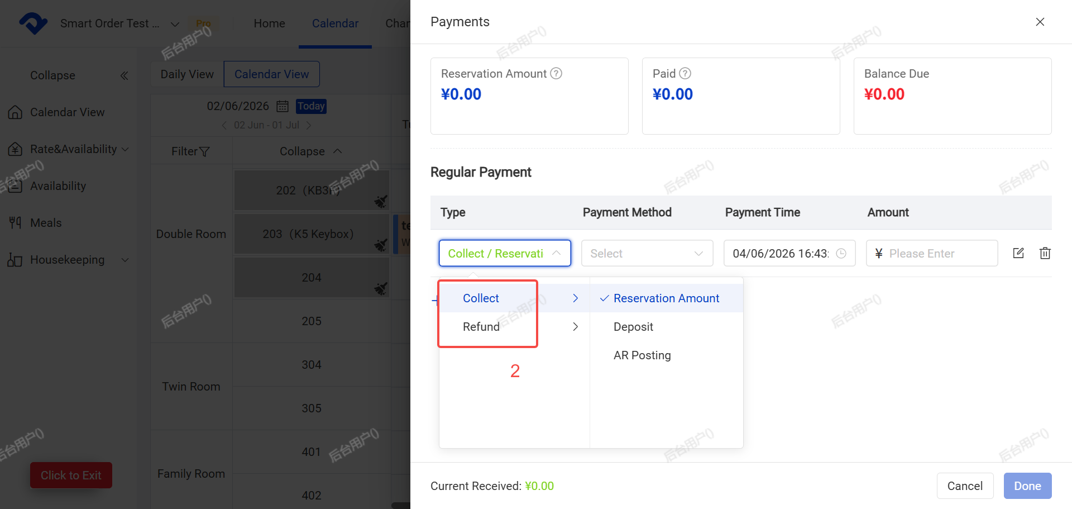
Task: Click Double Room category label
Action: (x=191, y=234)
